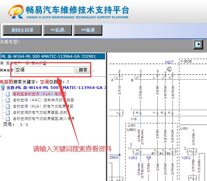207x181 pixels.
Task: Toggle the side panel arrow icon
Action: 198,44
